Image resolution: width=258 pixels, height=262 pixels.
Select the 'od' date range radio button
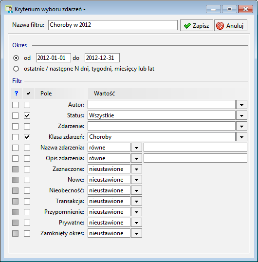tap(16, 58)
